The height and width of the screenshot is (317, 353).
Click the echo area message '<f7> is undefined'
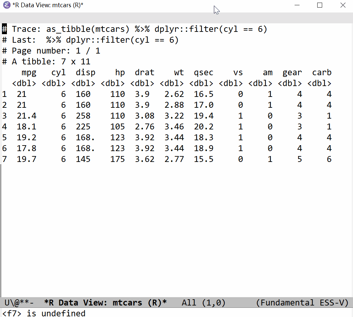point(44,313)
